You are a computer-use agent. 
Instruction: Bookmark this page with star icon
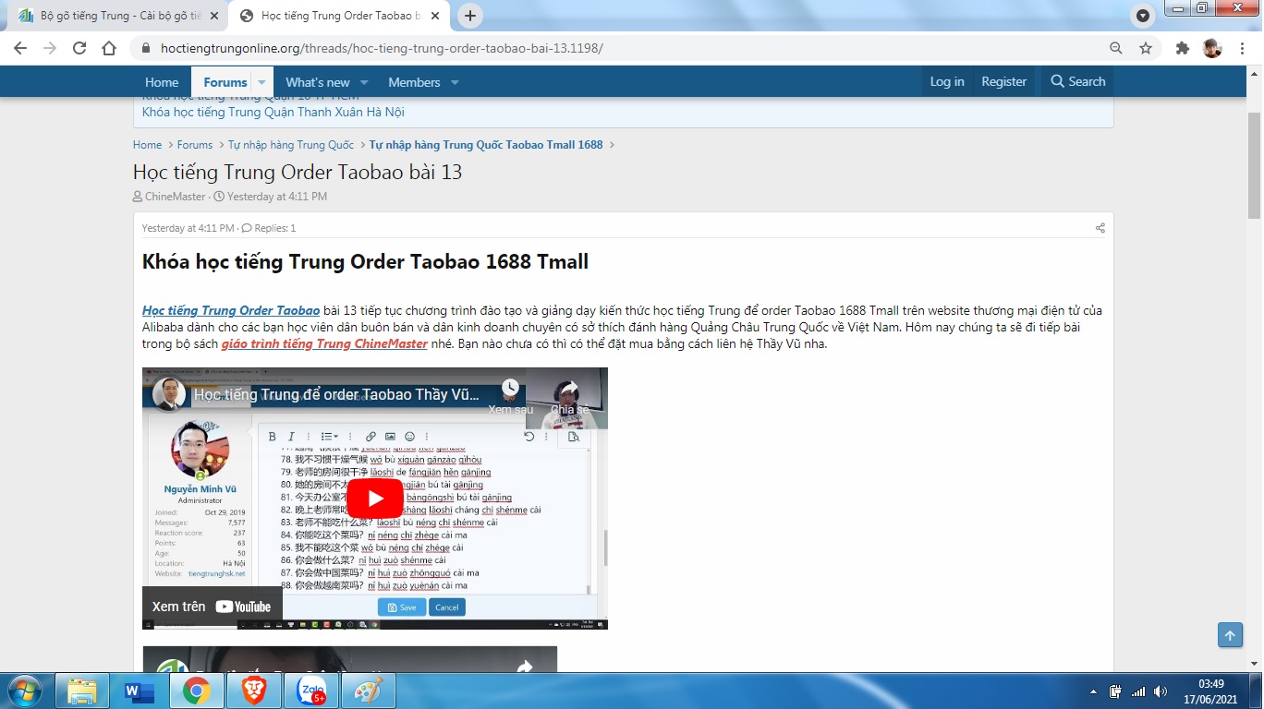tap(1146, 48)
